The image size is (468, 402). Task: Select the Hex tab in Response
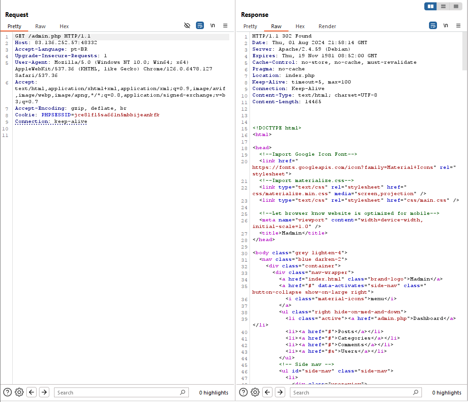click(300, 26)
